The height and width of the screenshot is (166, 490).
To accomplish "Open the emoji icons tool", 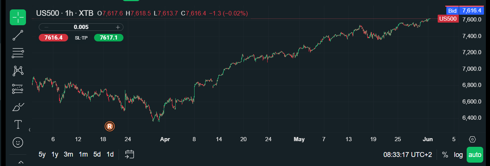I will [18, 143].
